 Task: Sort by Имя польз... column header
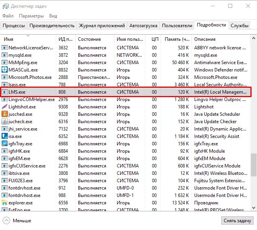click(x=129, y=39)
